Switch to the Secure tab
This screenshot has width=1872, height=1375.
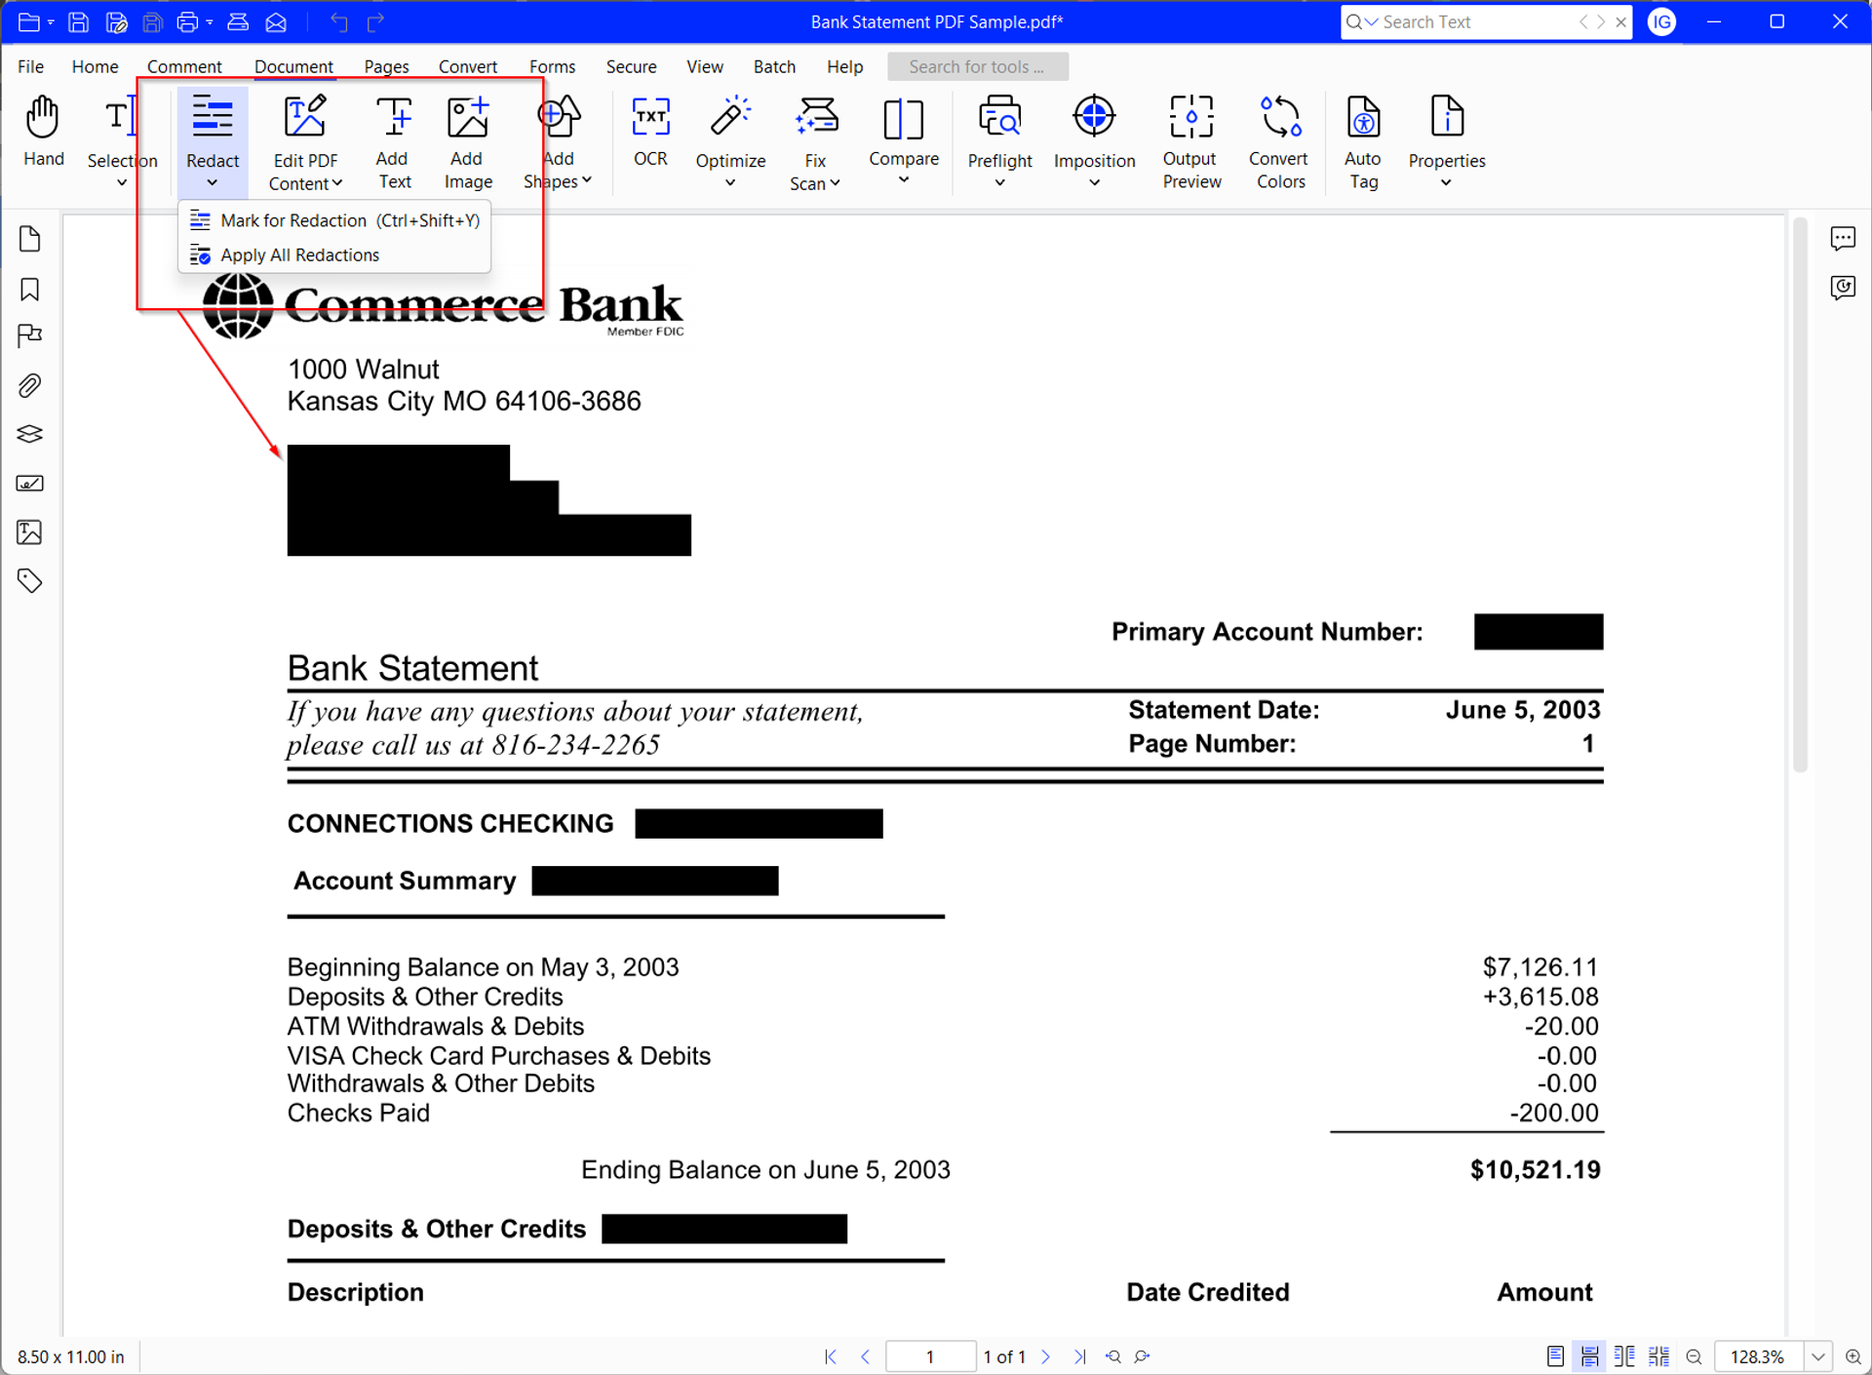click(631, 66)
